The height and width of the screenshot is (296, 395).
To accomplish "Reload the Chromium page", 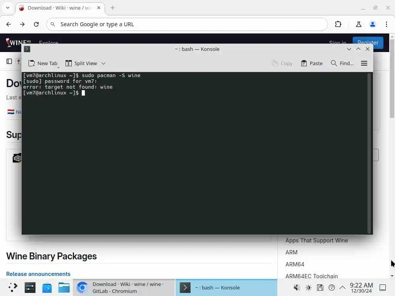I will tap(36, 24).
